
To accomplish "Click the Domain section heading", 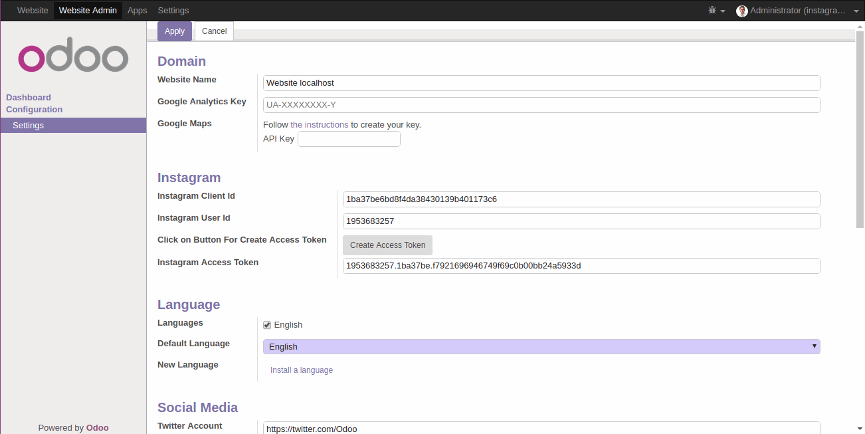I will [x=181, y=61].
